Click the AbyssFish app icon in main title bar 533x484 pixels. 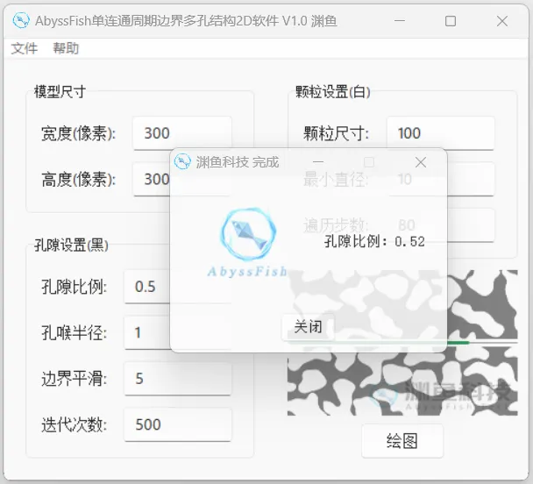click(21, 21)
